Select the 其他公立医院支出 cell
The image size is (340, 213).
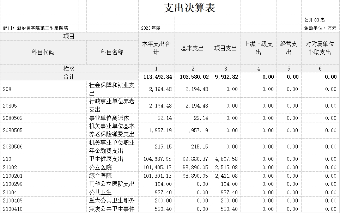(x=112, y=184)
